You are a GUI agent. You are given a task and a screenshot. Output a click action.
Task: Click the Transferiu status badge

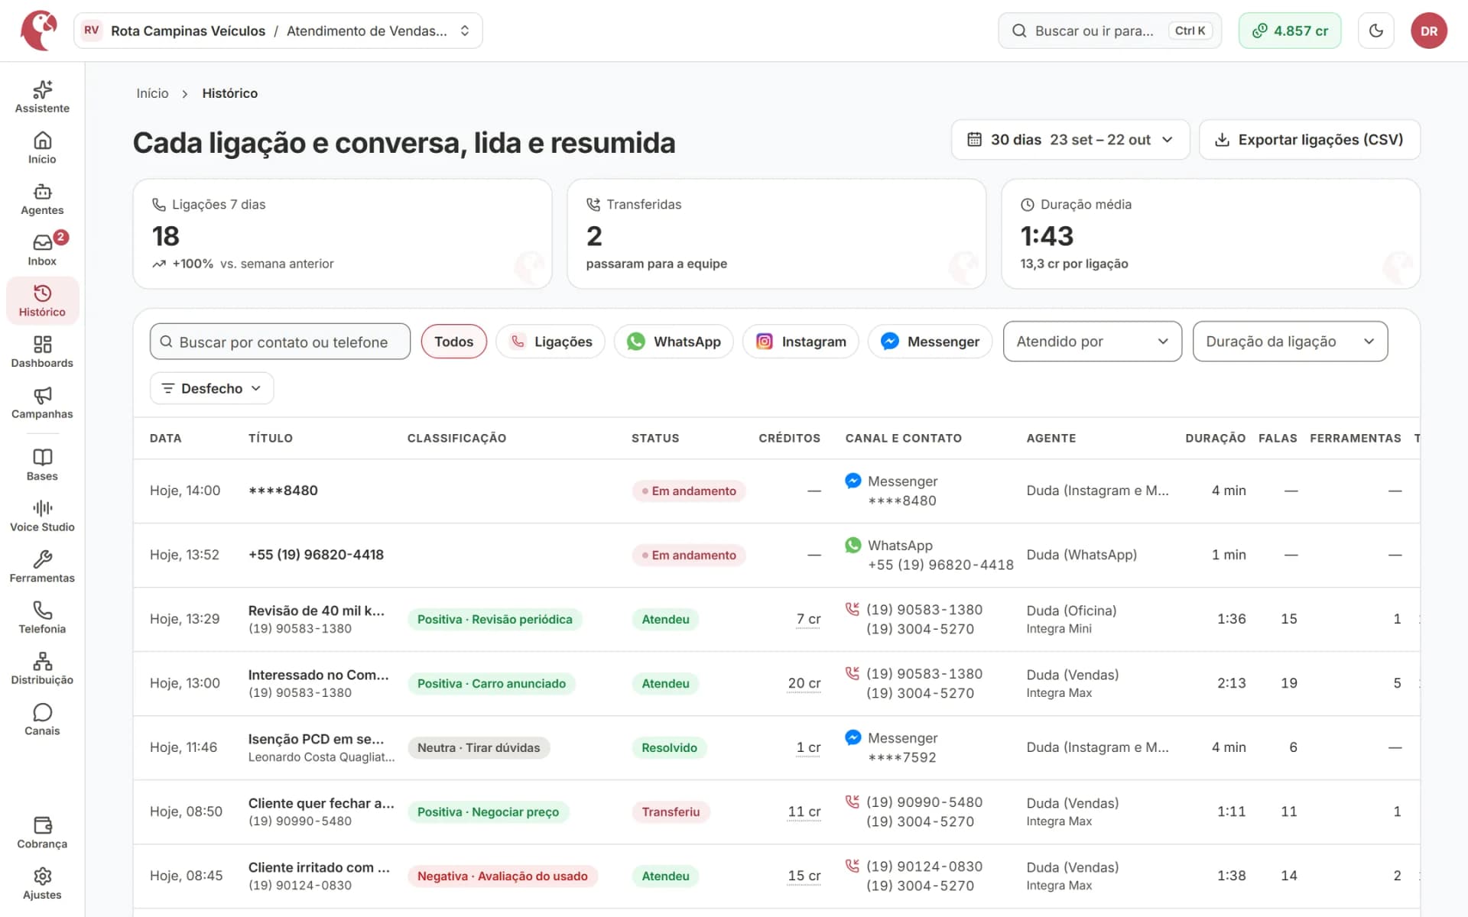671,812
